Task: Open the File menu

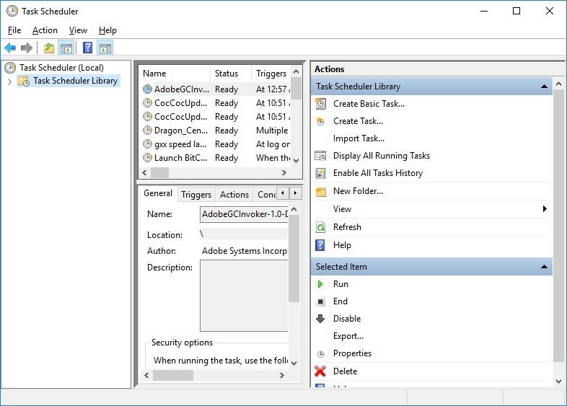Action: (14, 30)
